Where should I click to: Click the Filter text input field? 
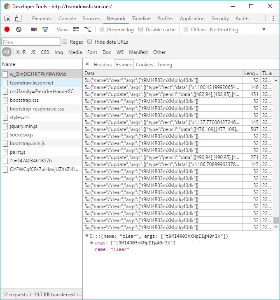coord(31,42)
